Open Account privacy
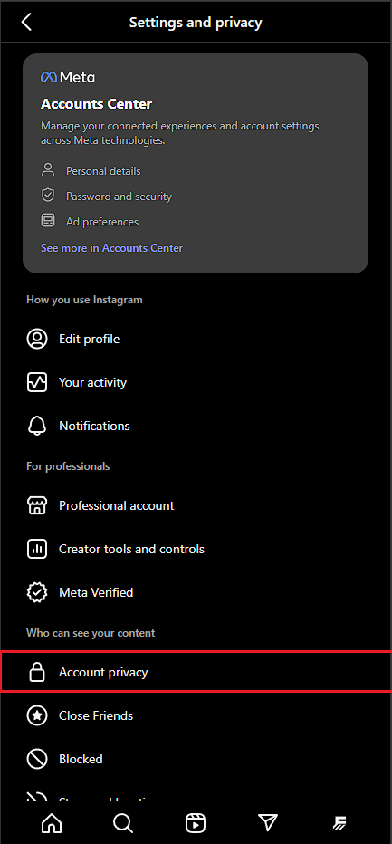Viewport: 392px width, 844px height. coord(196,672)
